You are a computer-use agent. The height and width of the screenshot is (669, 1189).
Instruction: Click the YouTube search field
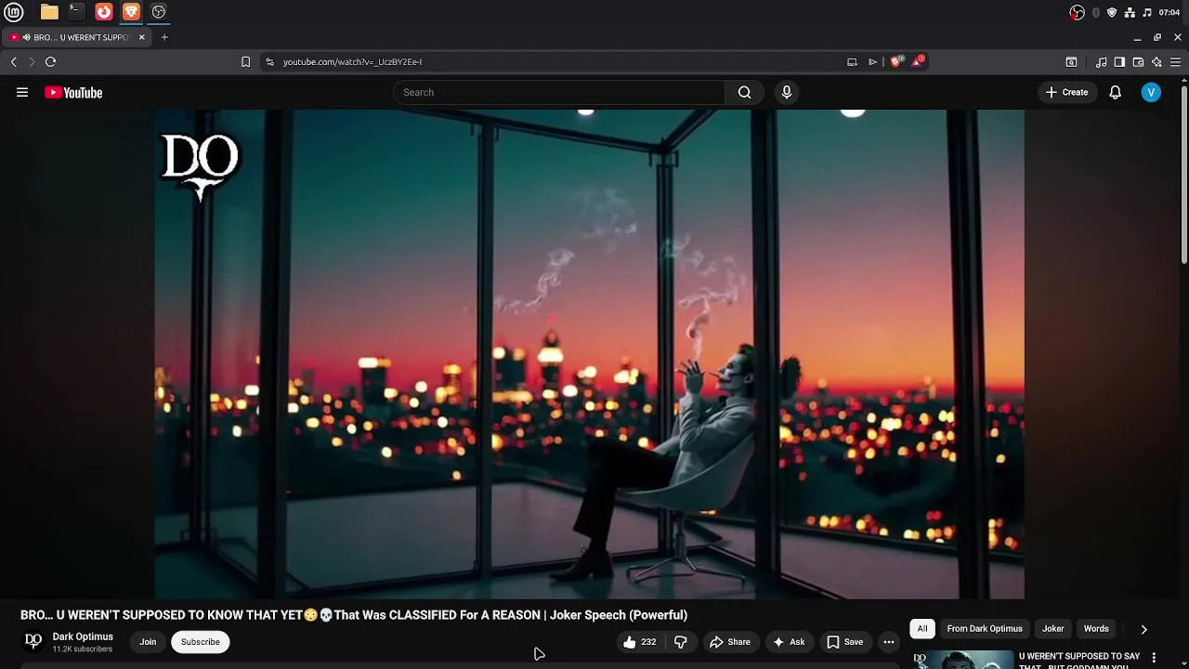(x=559, y=92)
